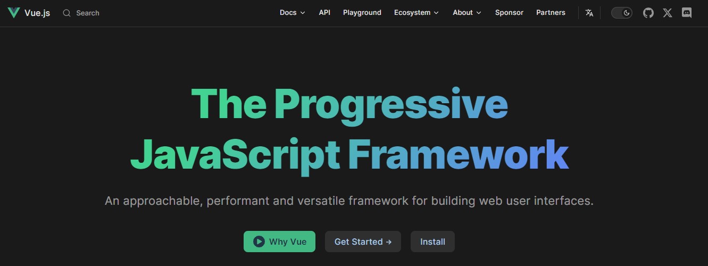The height and width of the screenshot is (266, 708).
Task: Click the Get Started button
Action: tap(363, 242)
